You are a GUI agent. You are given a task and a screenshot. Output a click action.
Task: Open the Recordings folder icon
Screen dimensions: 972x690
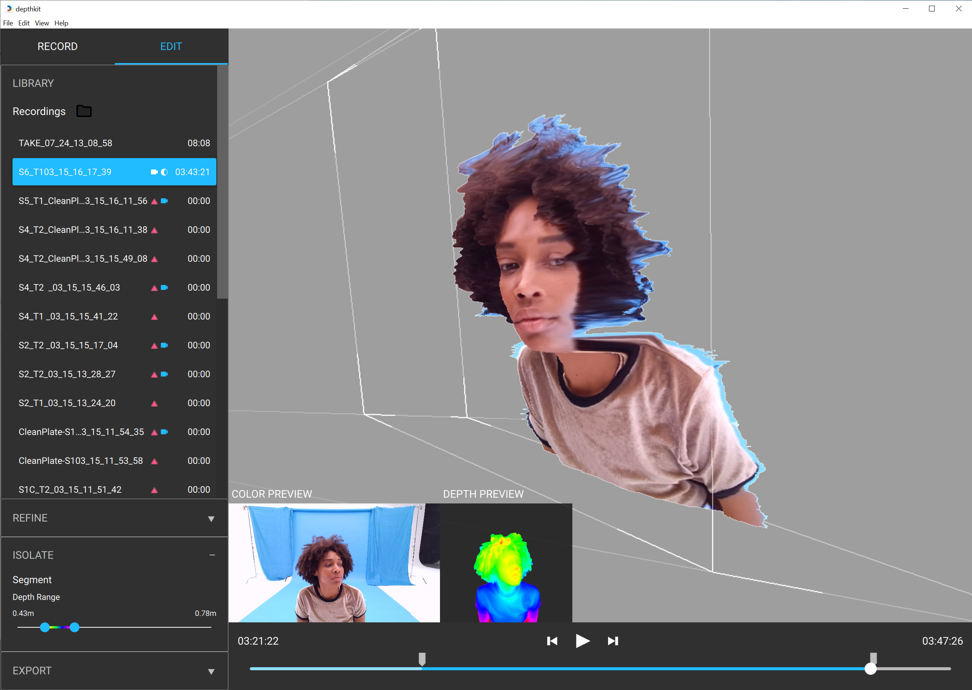(x=84, y=111)
